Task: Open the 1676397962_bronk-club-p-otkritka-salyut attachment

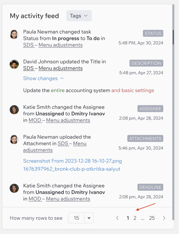Action: tap(72, 169)
